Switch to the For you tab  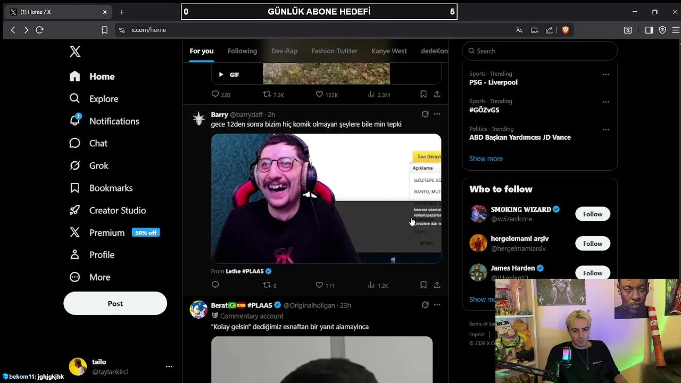pyautogui.click(x=201, y=51)
